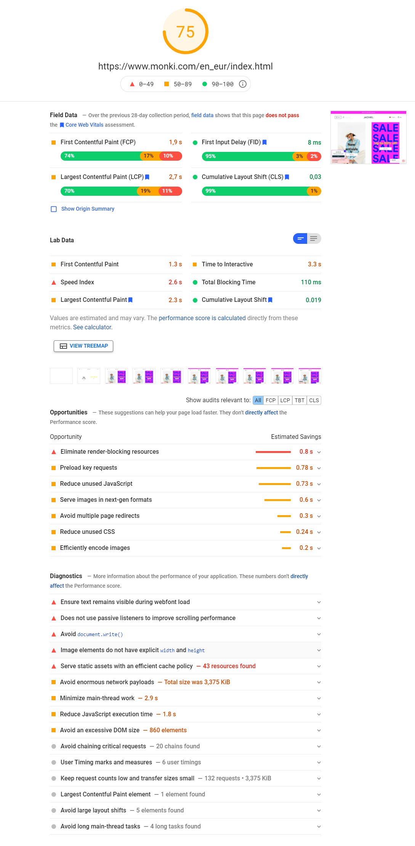Click the orange square beside Time to Interactive
This screenshot has height=846, width=415.
195,264
